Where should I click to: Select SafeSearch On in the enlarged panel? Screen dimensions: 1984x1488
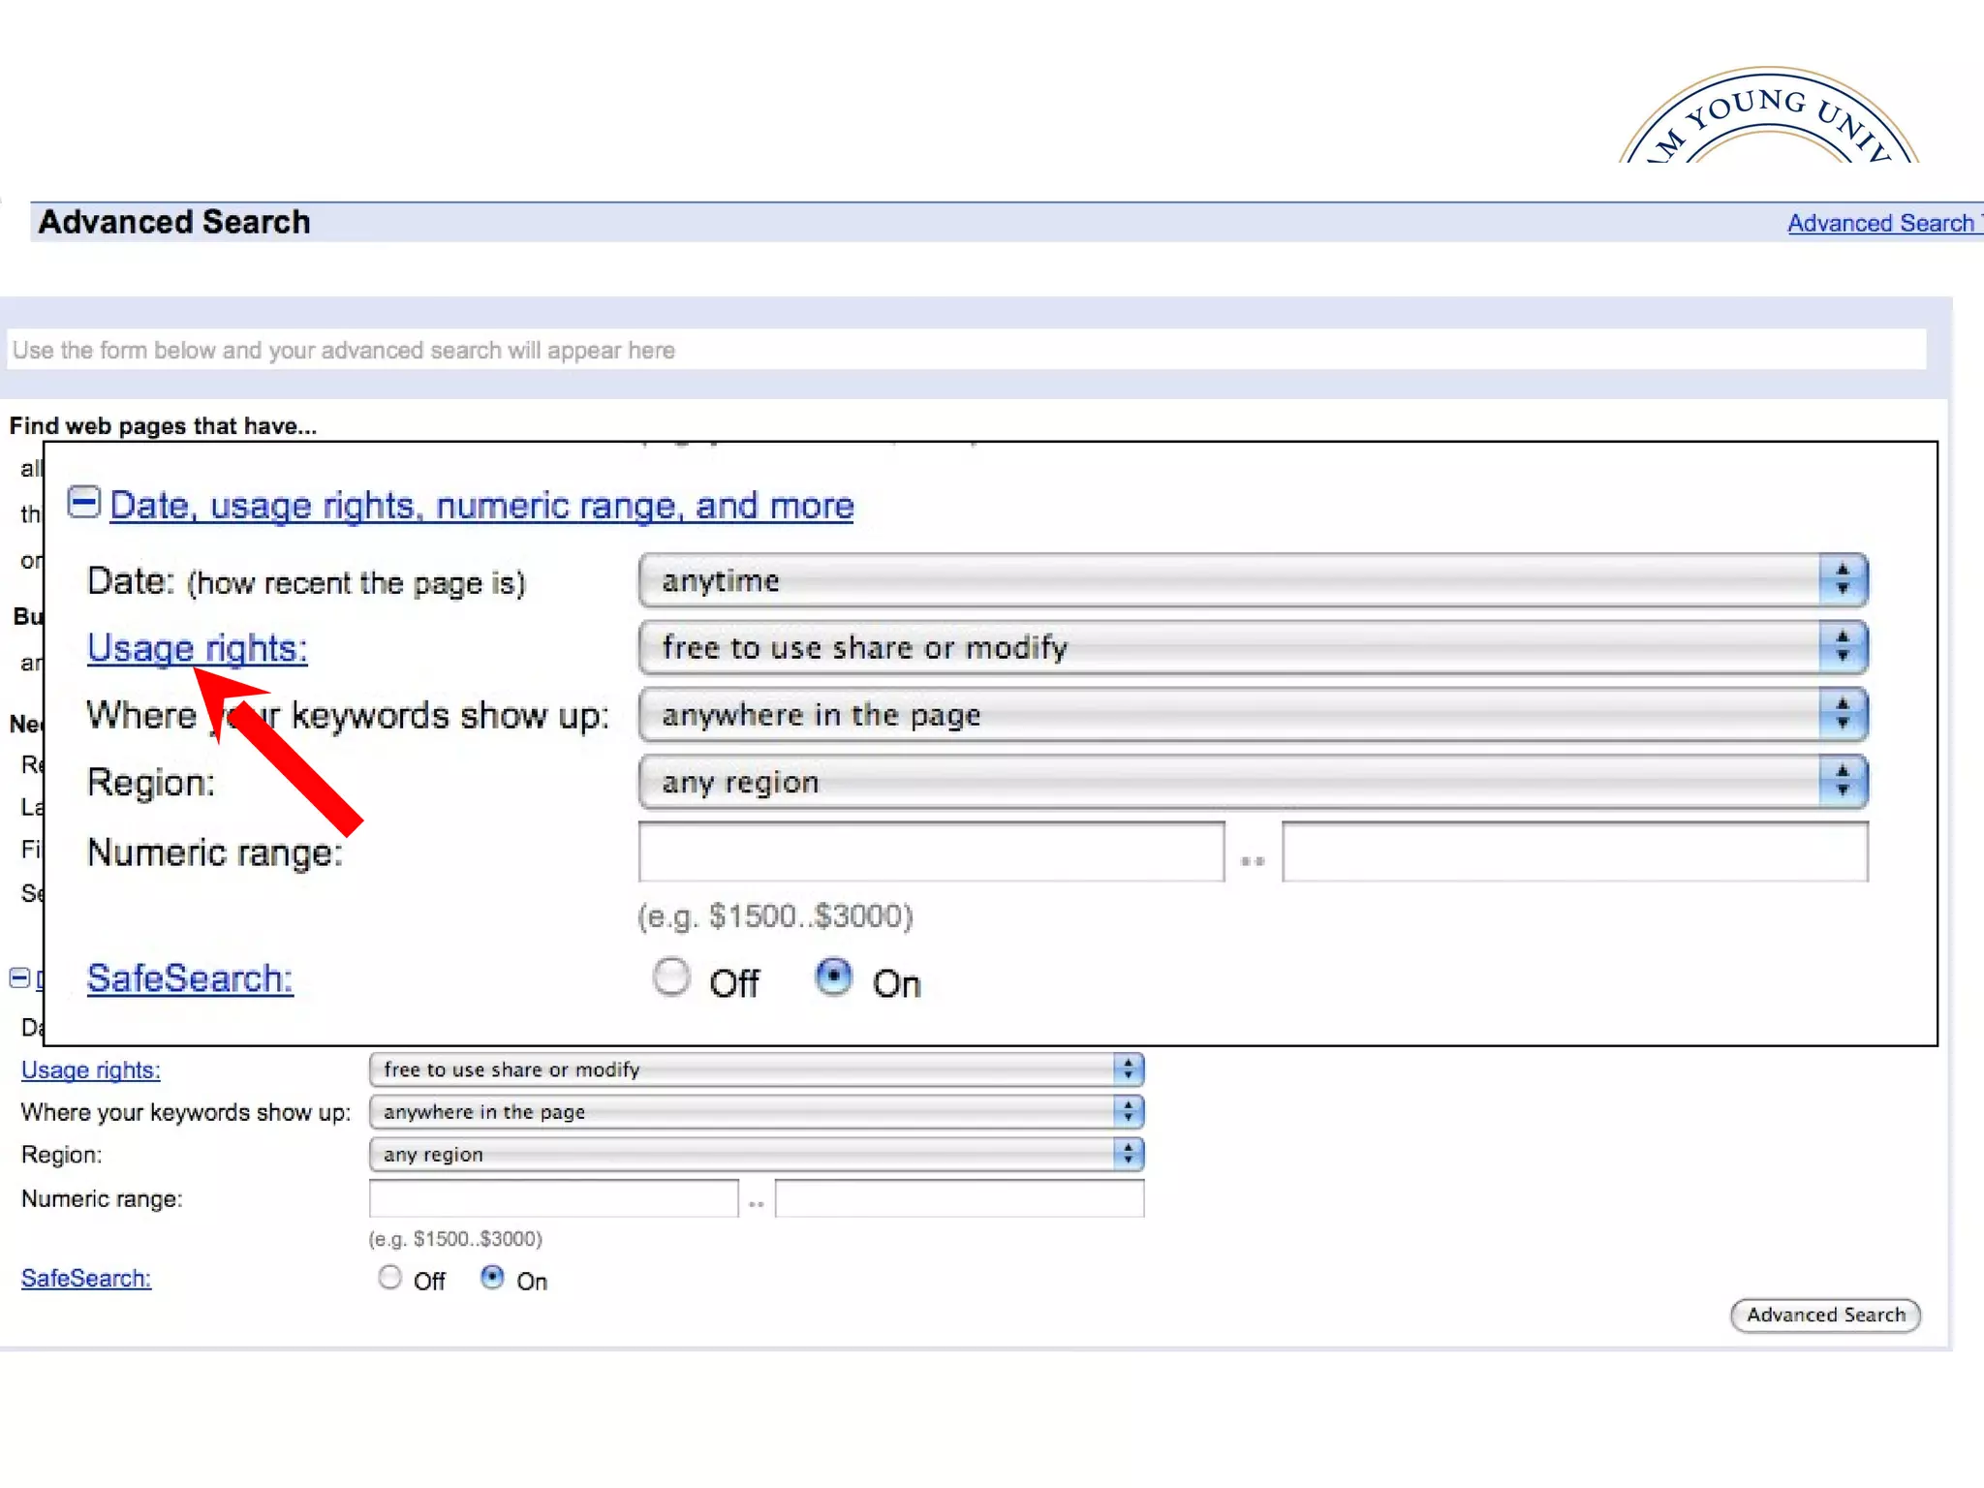click(x=833, y=976)
